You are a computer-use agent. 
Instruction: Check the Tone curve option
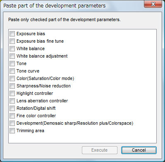[12, 71]
